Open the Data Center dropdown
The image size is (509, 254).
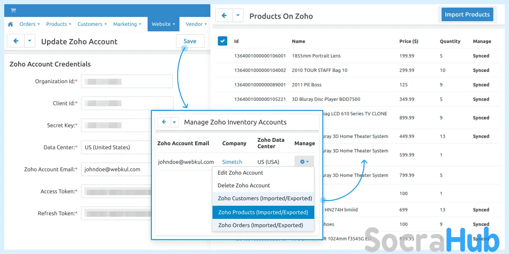[117, 147]
